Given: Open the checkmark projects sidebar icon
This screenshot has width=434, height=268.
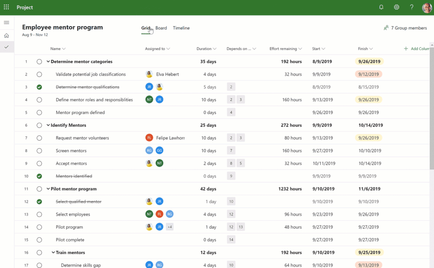Looking at the screenshot, I should pos(7,47).
